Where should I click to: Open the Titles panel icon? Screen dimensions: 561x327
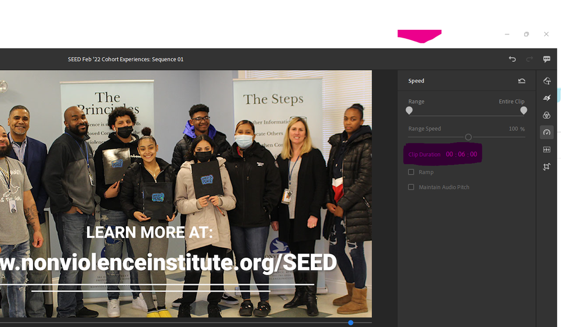click(547, 81)
